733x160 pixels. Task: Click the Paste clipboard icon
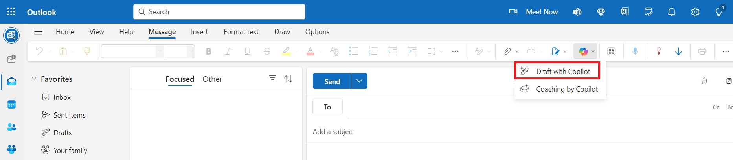63,51
